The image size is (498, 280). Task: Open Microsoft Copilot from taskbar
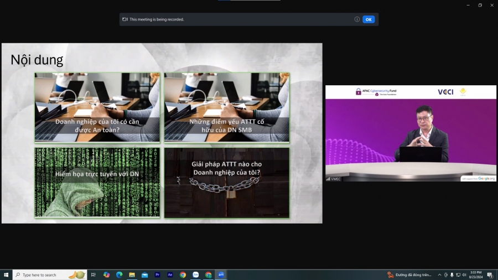point(106,274)
